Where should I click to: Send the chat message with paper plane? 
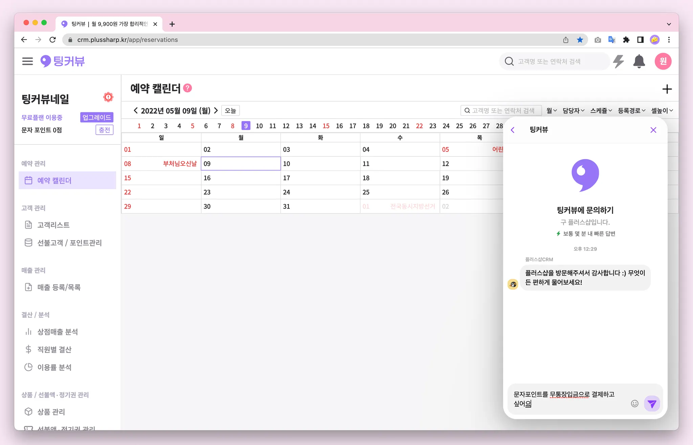652,403
